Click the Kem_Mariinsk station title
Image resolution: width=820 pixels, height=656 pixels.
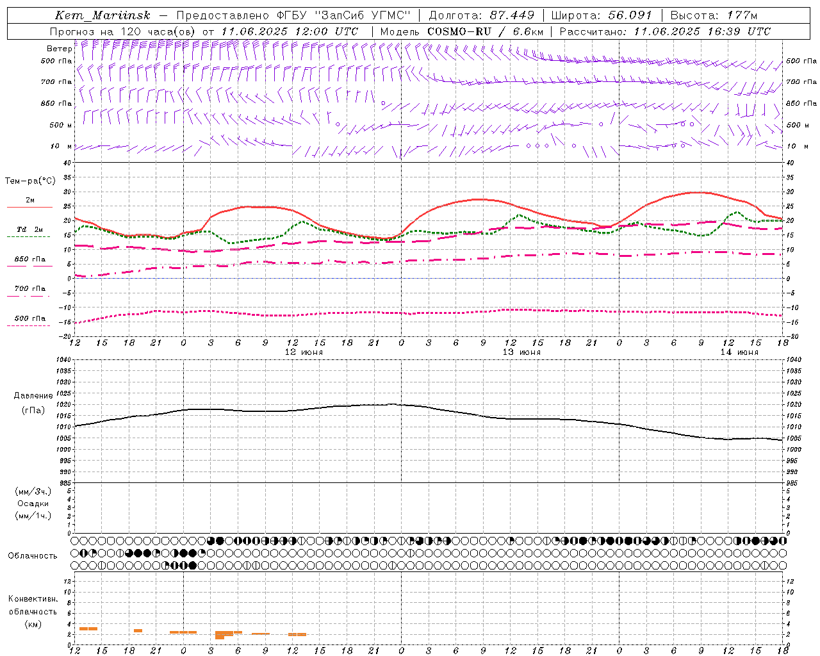click(102, 15)
